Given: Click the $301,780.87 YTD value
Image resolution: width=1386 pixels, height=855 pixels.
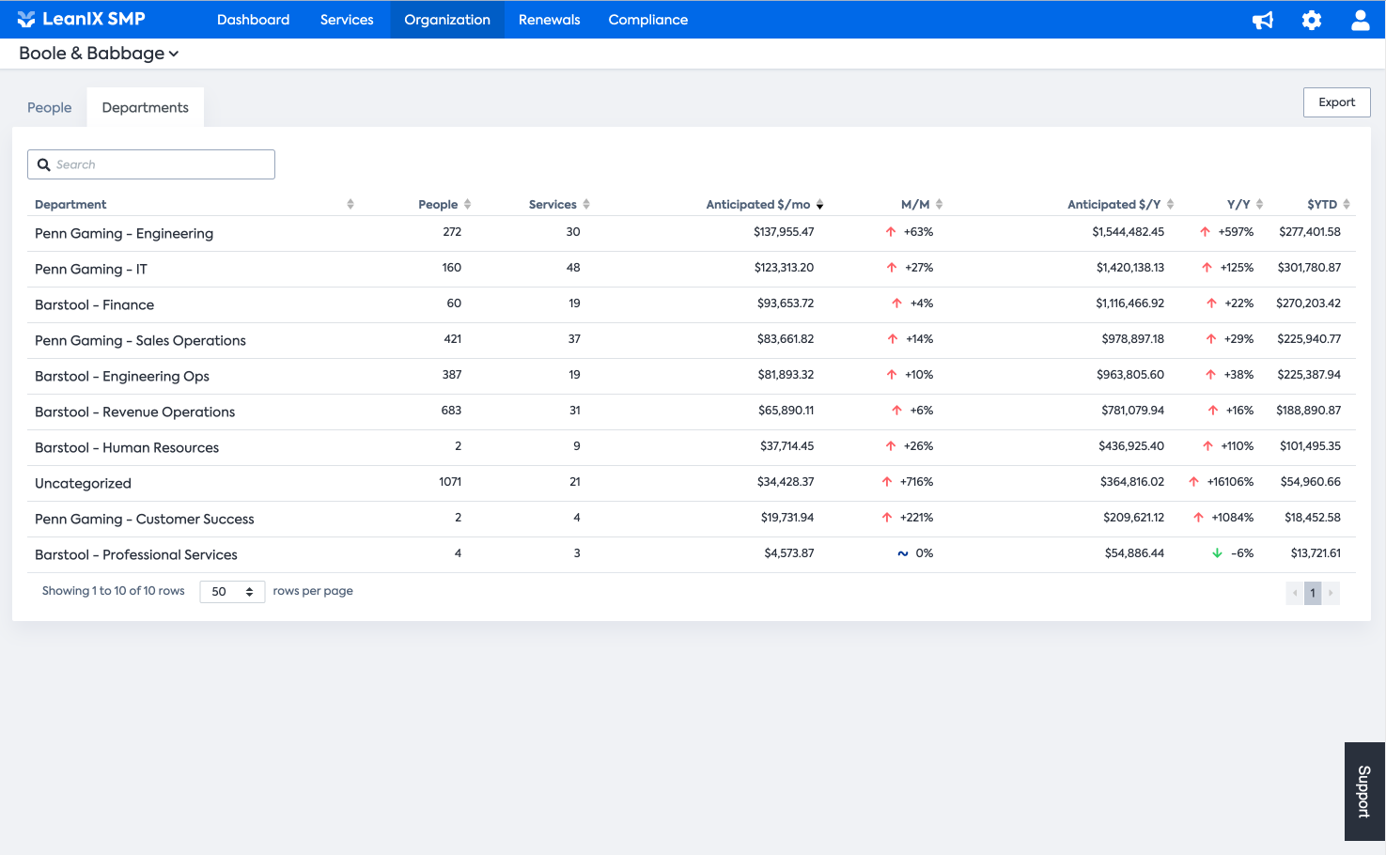Looking at the screenshot, I should pyautogui.click(x=1309, y=267).
